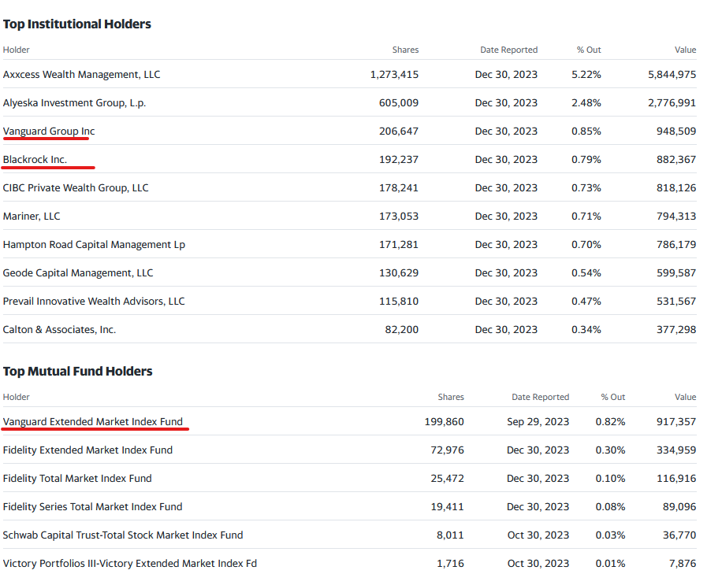Select Hampton Road Capital Management Lp

pyautogui.click(x=94, y=244)
